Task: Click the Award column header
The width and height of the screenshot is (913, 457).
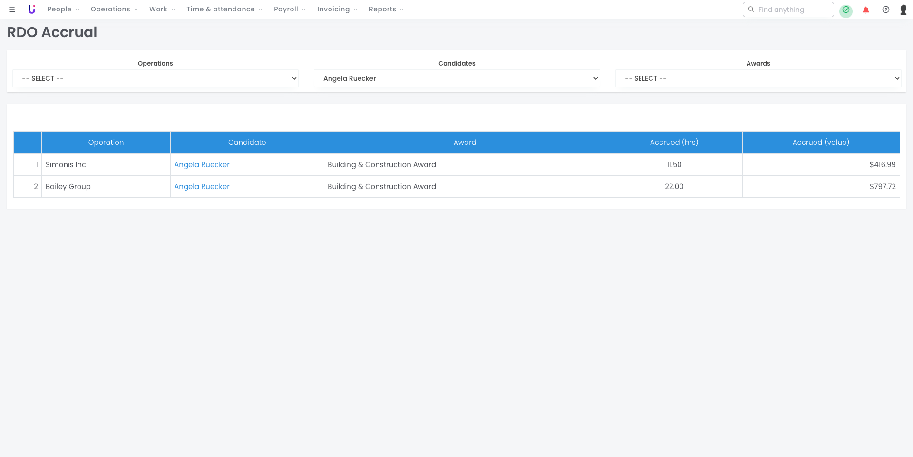Action: [x=465, y=143]
